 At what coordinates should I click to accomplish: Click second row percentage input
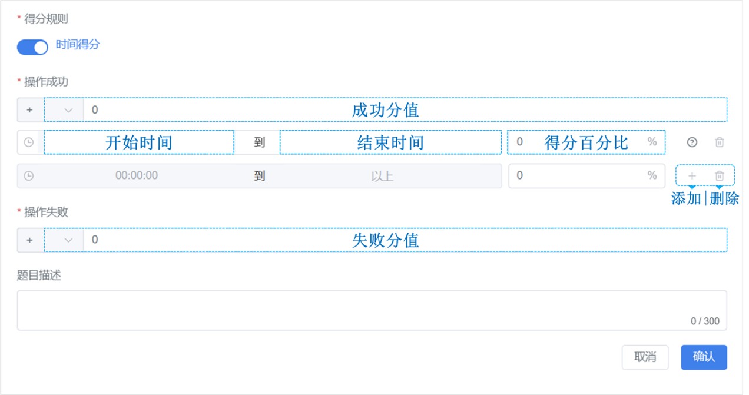[586, 175]
